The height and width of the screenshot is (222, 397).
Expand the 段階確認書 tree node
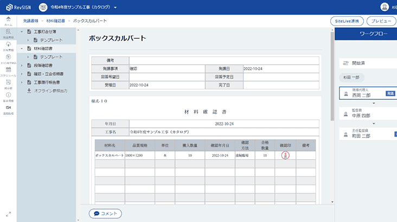(21, 65)
